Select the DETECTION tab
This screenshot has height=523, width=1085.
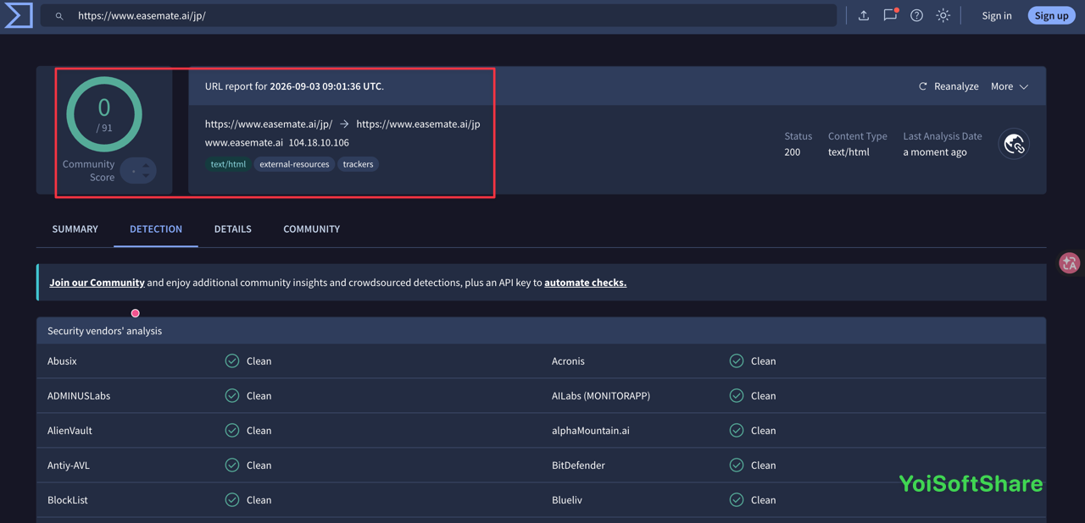tap(156, 228)
